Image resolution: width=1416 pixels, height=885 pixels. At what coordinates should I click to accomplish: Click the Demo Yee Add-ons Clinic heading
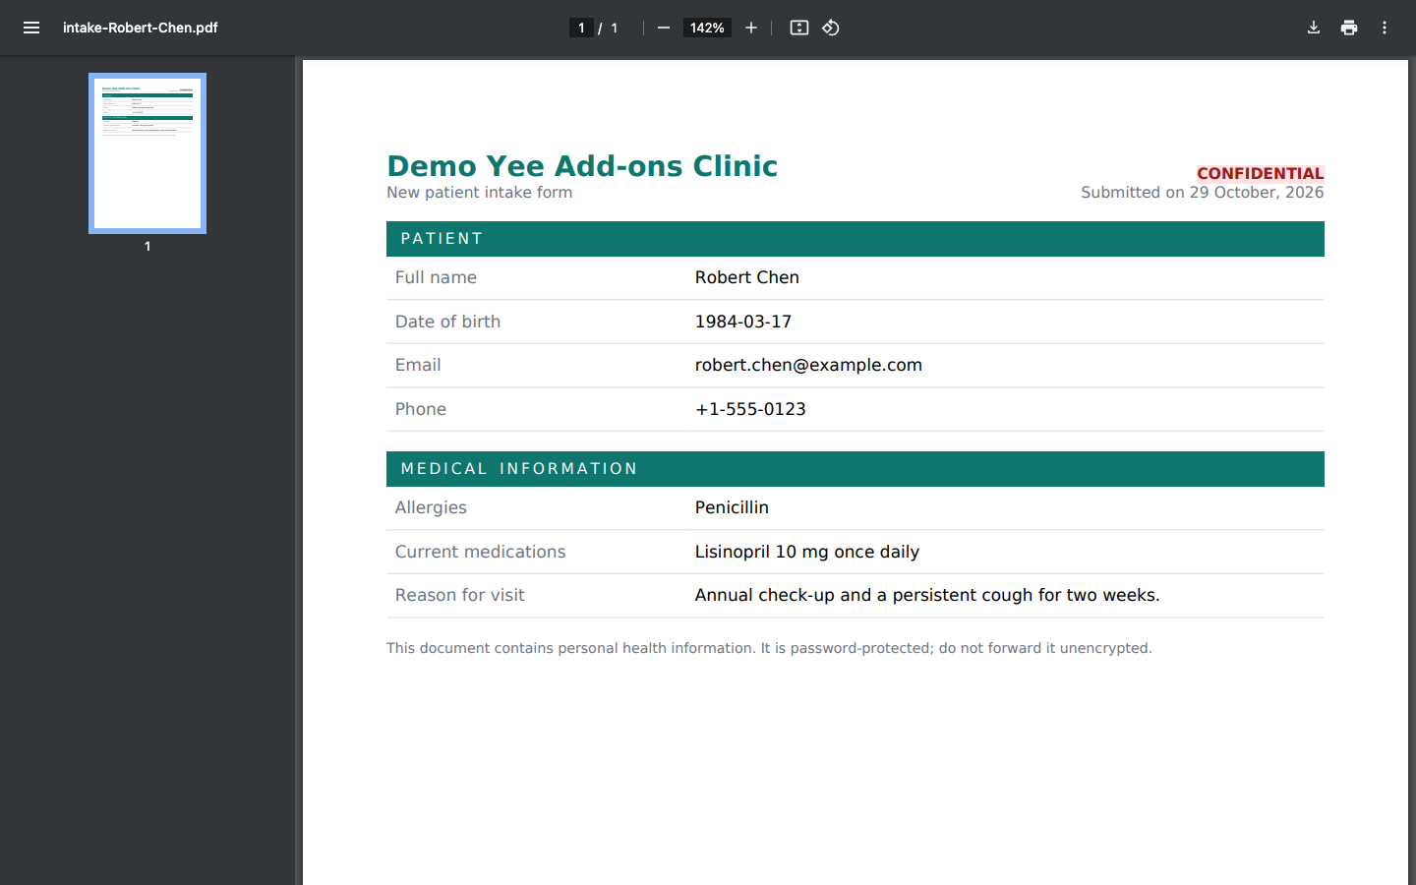click(x=582, y=166)
